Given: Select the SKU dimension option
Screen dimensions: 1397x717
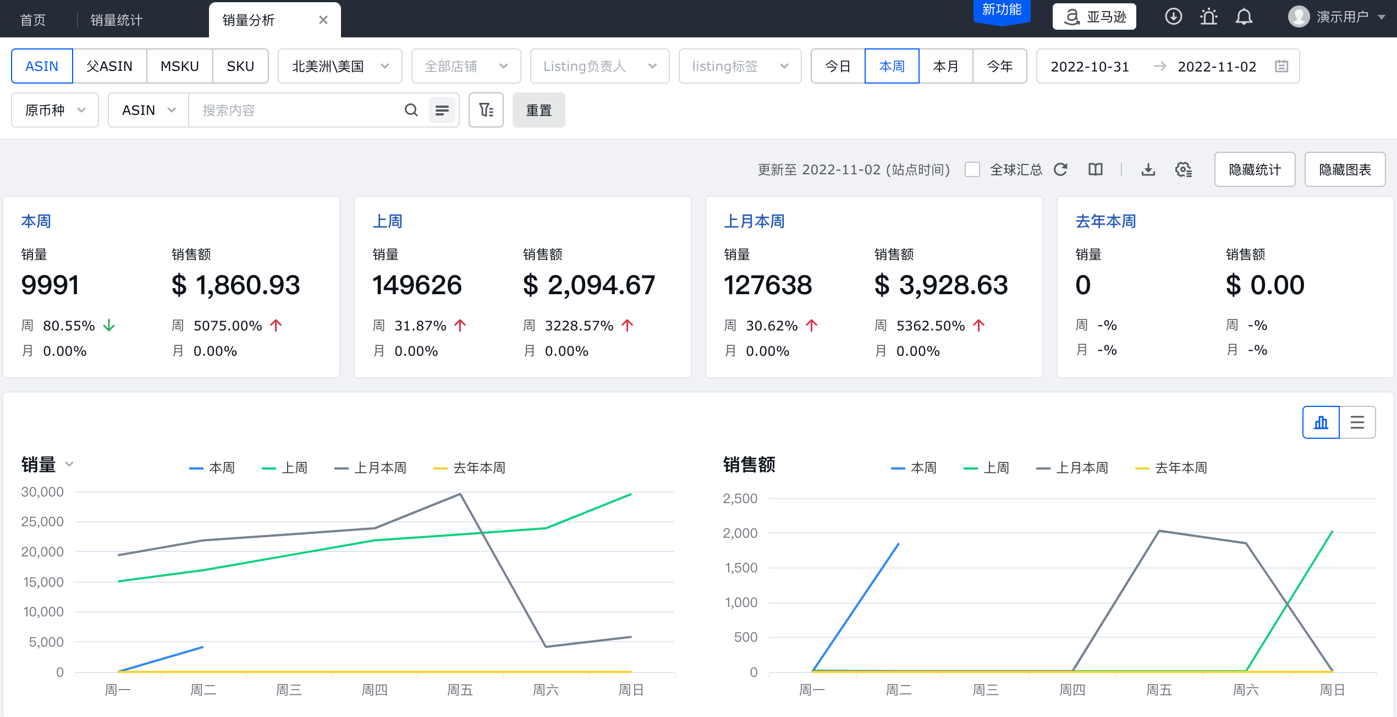Looking at the screenshot, I should pyautogui.click(x=240, y=66).
